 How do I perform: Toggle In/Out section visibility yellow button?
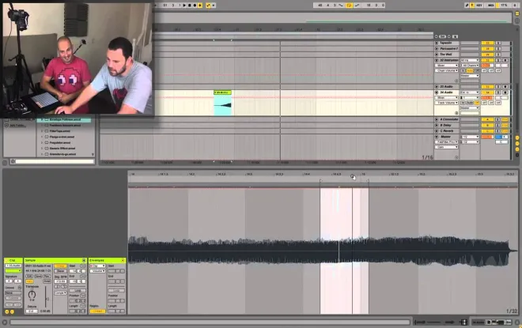point(517,138)
